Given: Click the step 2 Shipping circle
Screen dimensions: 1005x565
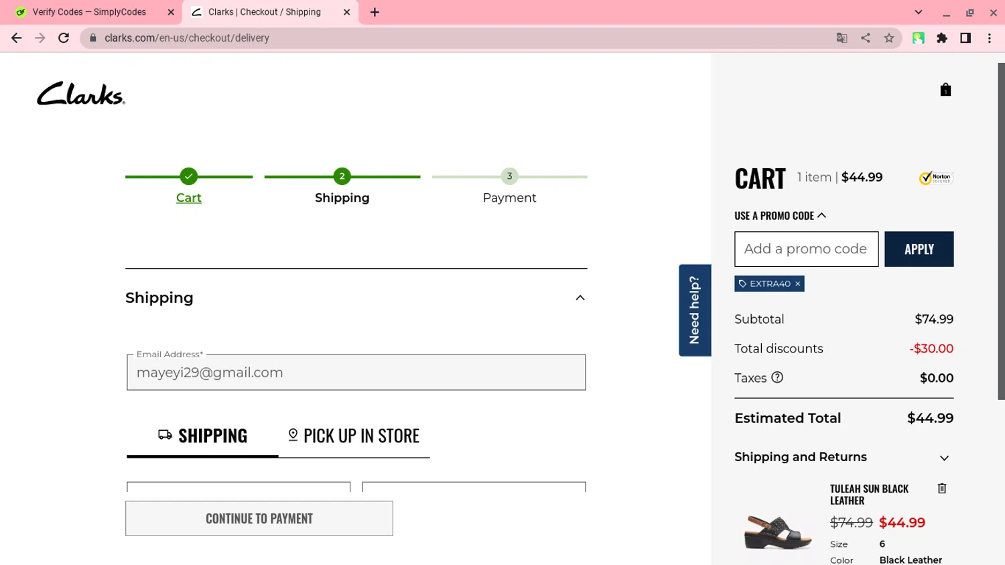Looking at the screenshot, I should 342,176.
